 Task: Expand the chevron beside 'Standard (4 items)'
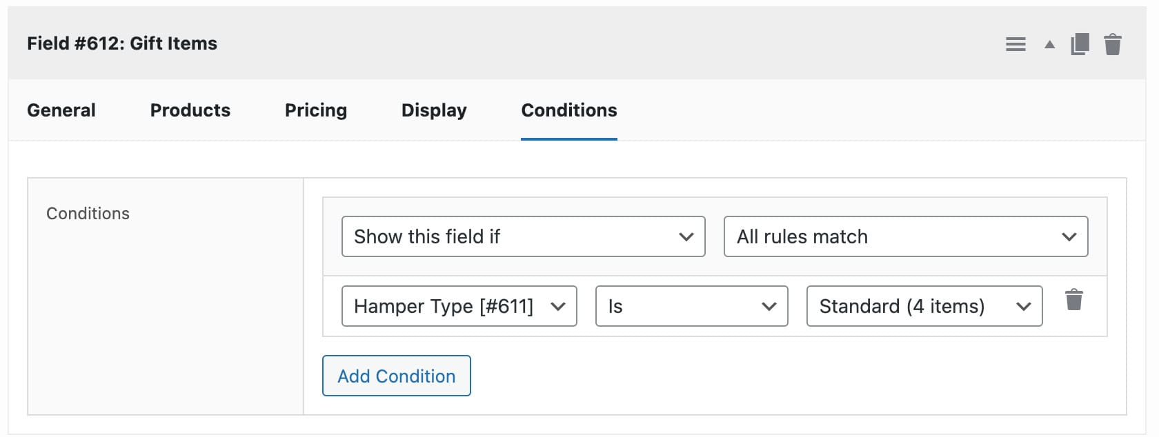[1025, 306]
